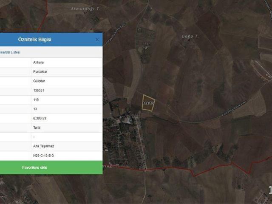Open the Bina/BB Listesi tab
The height and width of the screenshot is (204, 272).
(10, 52)
